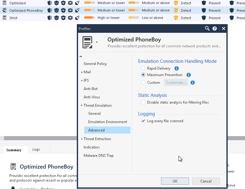This screenshot has width=245, height=189.
Task: Click Optimized row profile document icon
Action: point(5,3)
